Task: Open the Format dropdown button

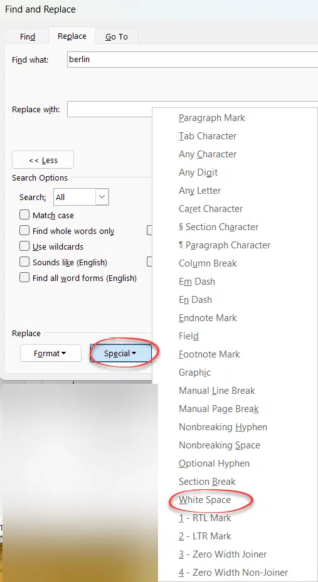Action: click(x=50, y=353)
